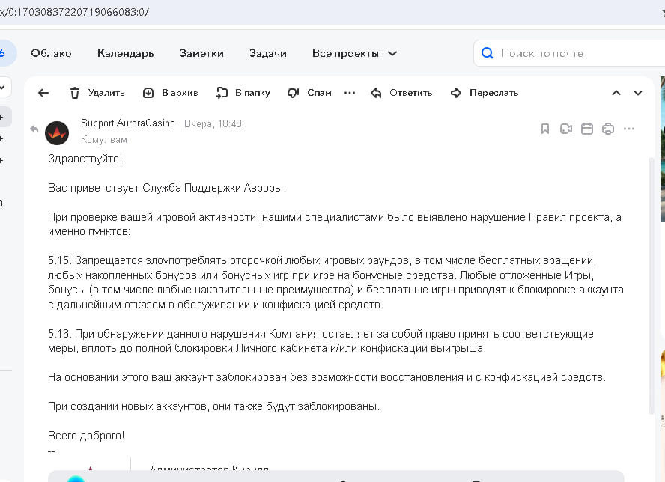Viewport: 665px width, 482px height.
Task: Move the email with В папку
Action: pos(243,93)
